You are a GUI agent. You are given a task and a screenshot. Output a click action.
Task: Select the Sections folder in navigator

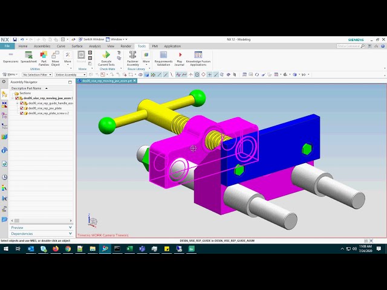pos(23,93)
